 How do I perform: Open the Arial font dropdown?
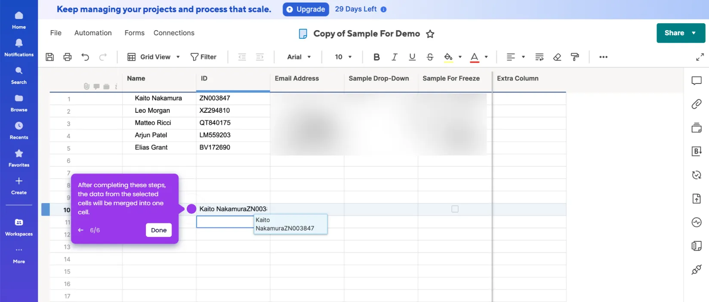point(299,57)
